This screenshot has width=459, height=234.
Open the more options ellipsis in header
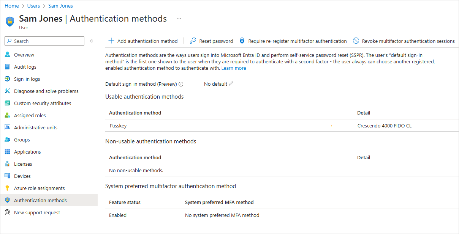(179, 19)
